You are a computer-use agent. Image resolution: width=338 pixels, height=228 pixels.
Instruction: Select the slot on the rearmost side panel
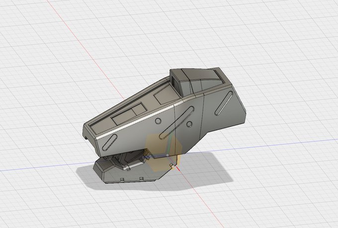tap(224, 103)
